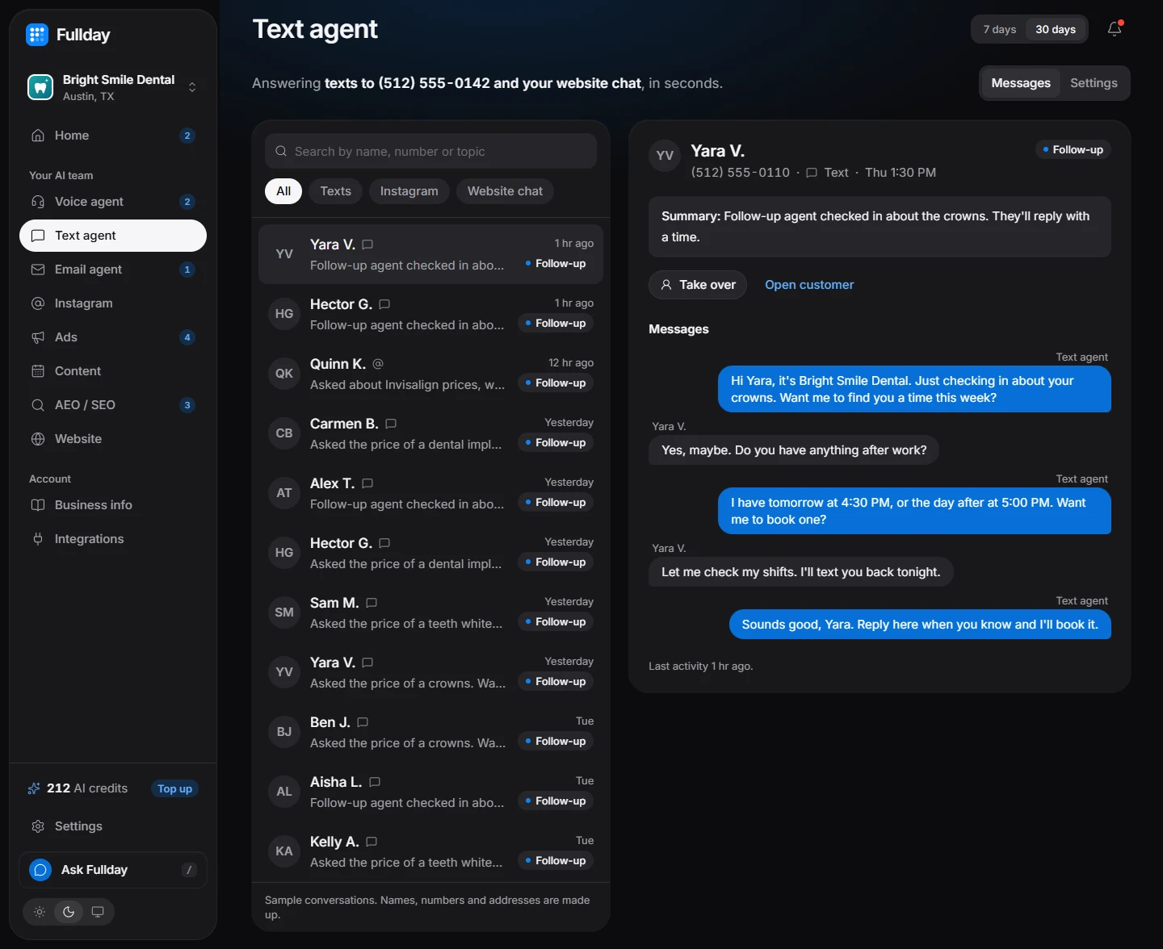1163x949 pixels.
Task: Switch to the Messages tab
Action: (x=1021, y=83)
